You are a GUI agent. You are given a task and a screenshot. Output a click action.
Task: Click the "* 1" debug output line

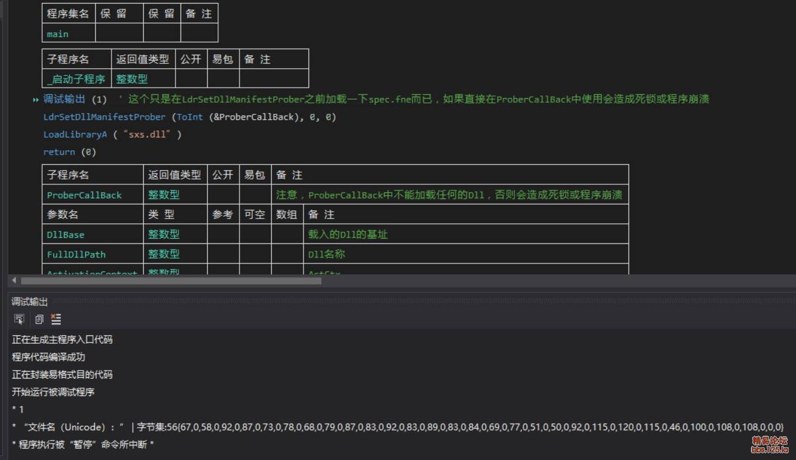[x=18, y=409]
